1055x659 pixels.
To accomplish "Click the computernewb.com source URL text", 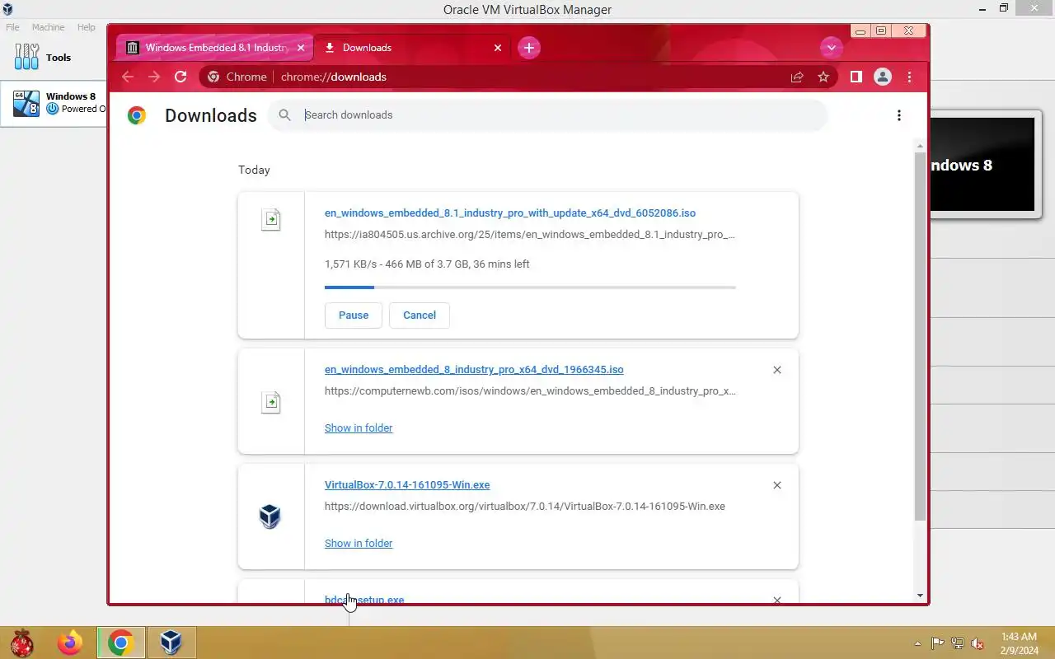I will click(530, 390).
